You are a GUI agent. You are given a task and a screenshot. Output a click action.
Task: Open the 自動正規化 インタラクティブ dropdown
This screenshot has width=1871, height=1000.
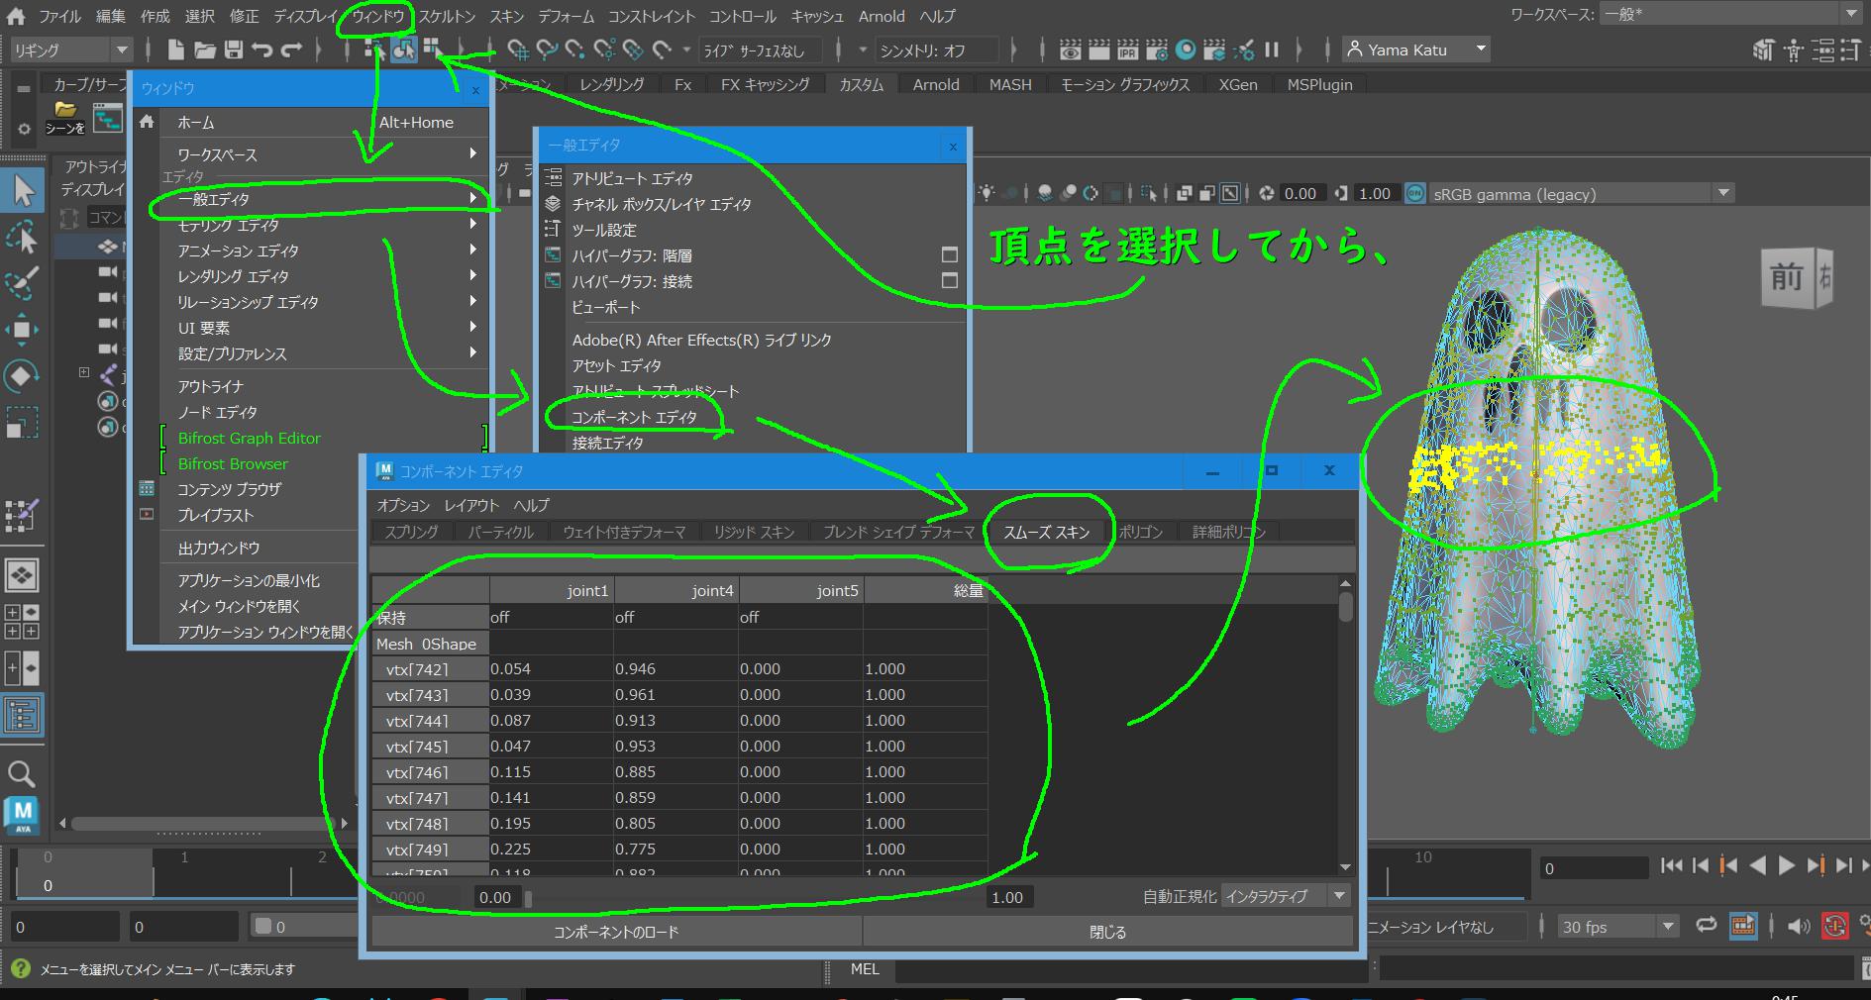click(1286, 896)
